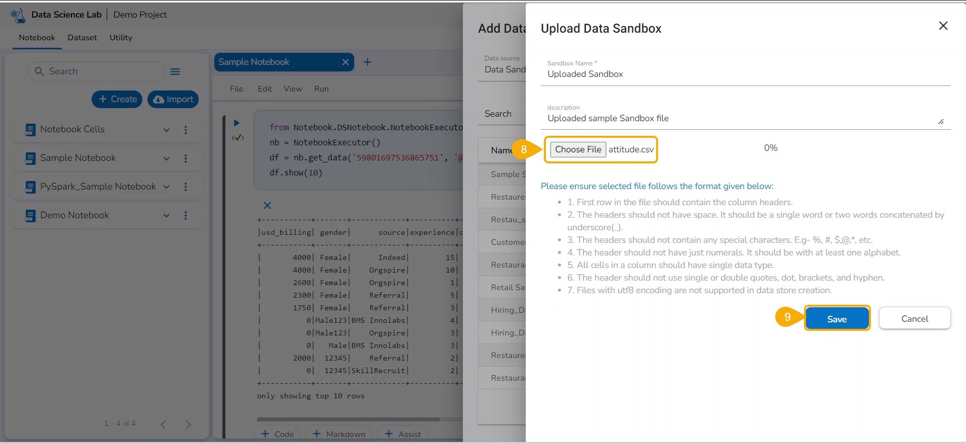Open three-dot menu for Demo Notebook
The height and width of the screenshot is (443, 966).
tap(186, 216)
